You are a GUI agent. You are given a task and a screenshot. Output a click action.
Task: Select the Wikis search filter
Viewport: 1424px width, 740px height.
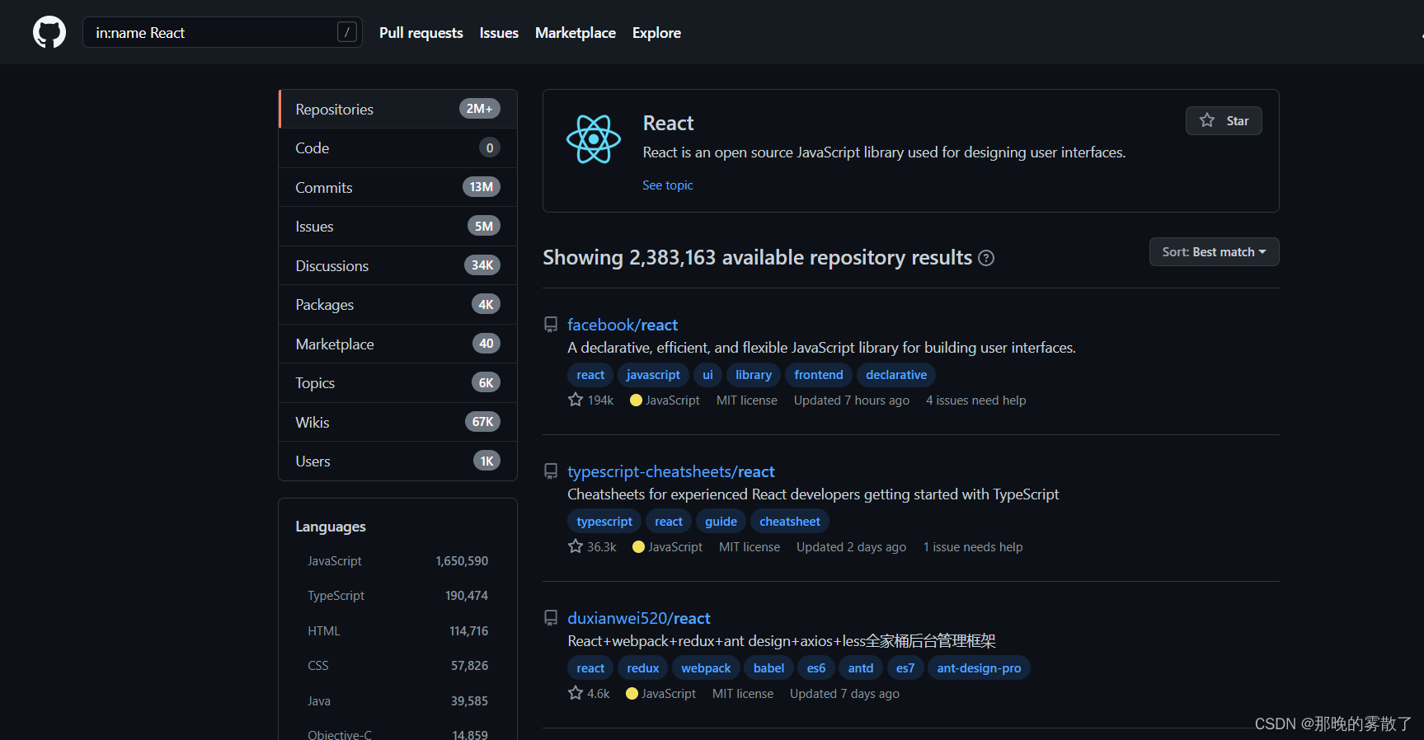tap(398, 422)
